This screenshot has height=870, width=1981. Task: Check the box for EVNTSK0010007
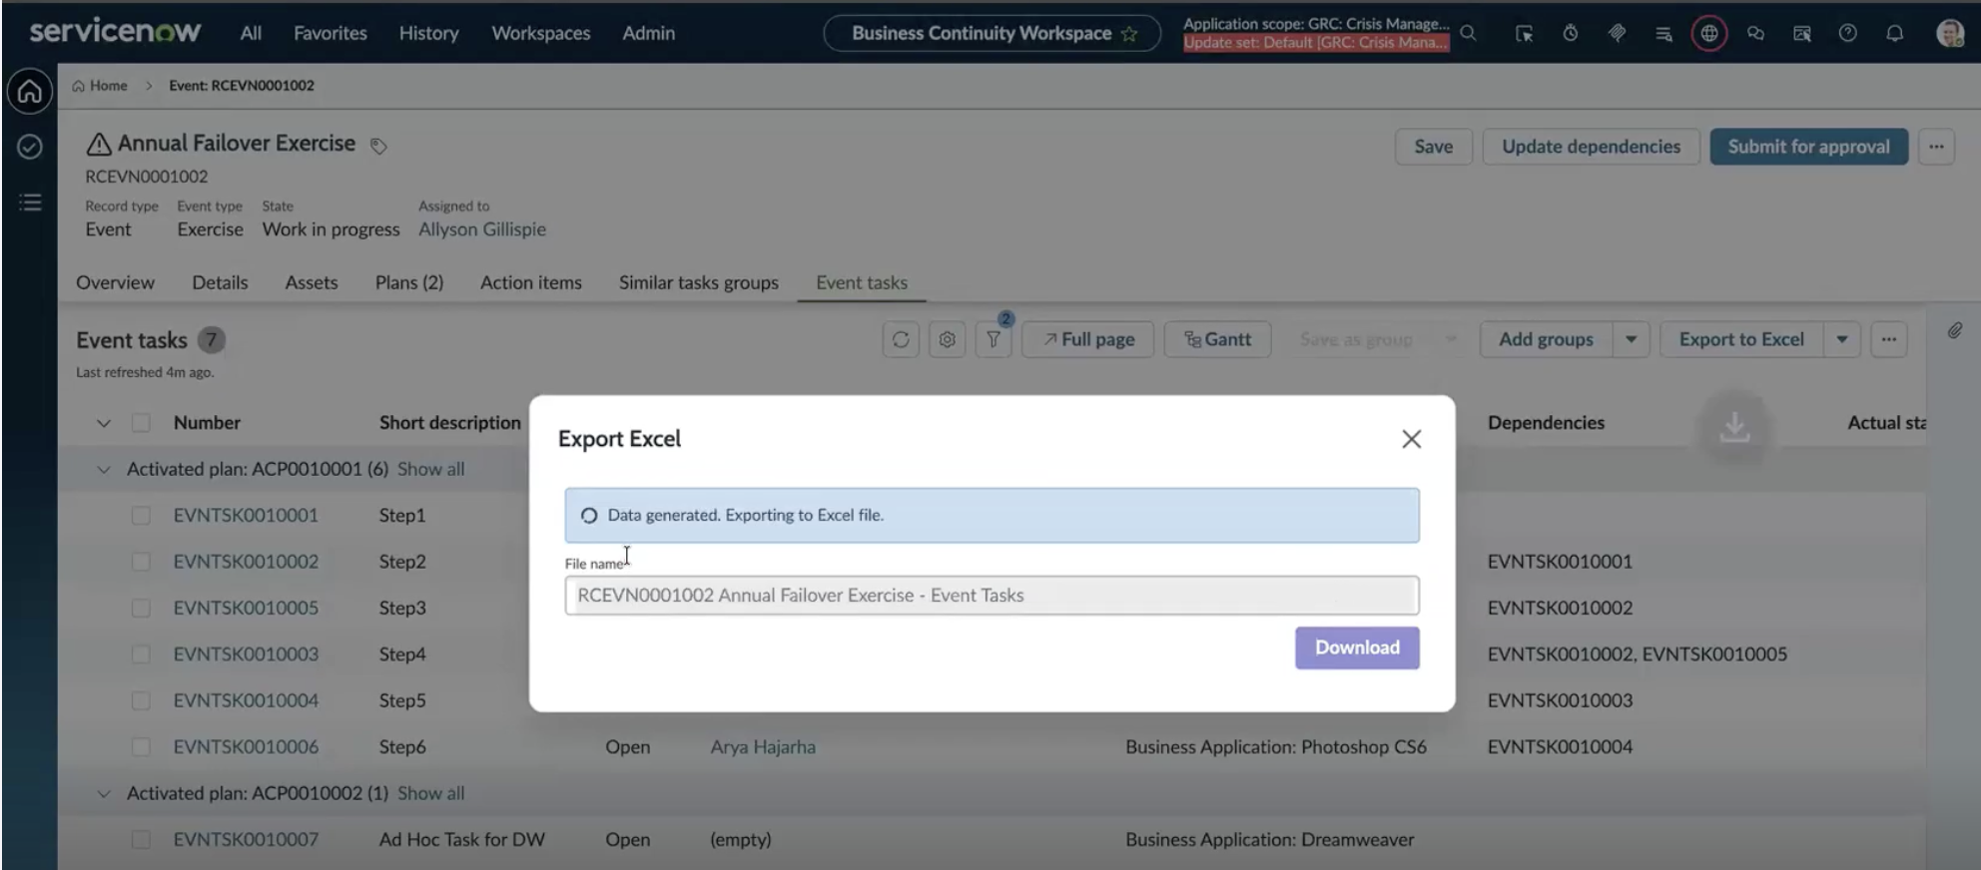click(141, 840)
